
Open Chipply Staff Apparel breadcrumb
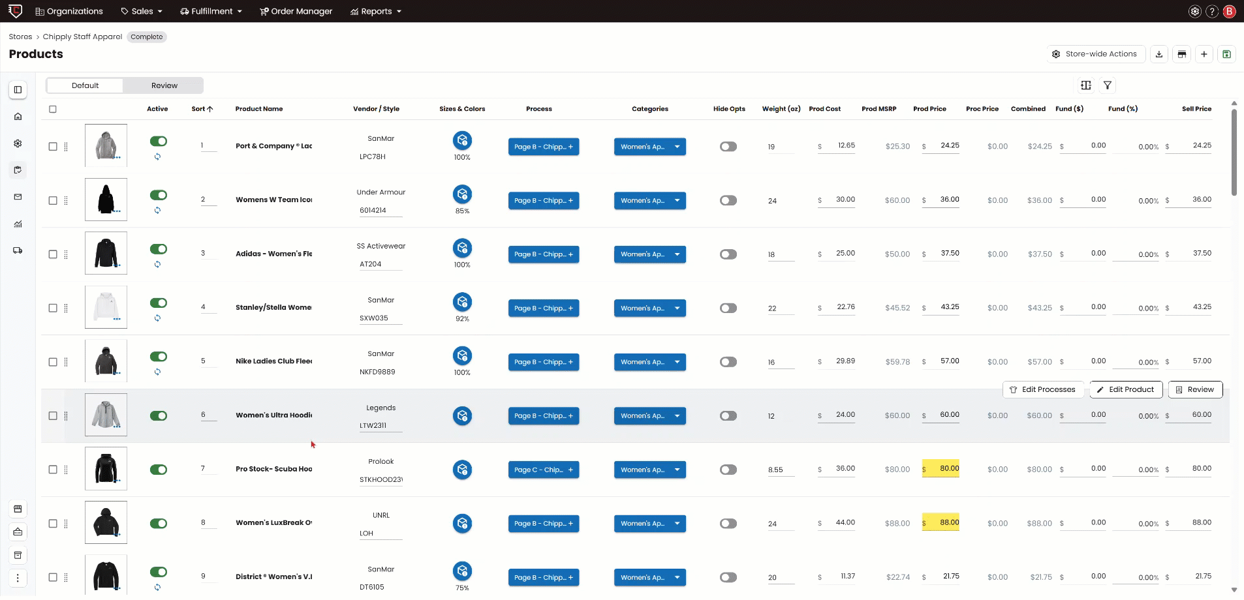coord(82,37)
